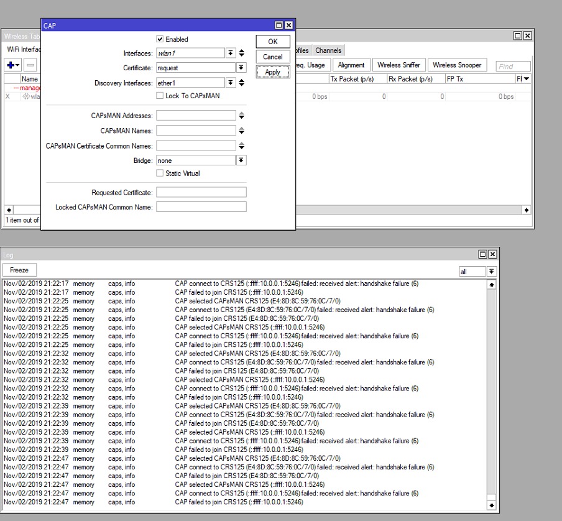Open the column selector dropdown in Wireless Tables header
Image resolution: width=562 pixels, height=521 pixels.
(x=526, y=78)
